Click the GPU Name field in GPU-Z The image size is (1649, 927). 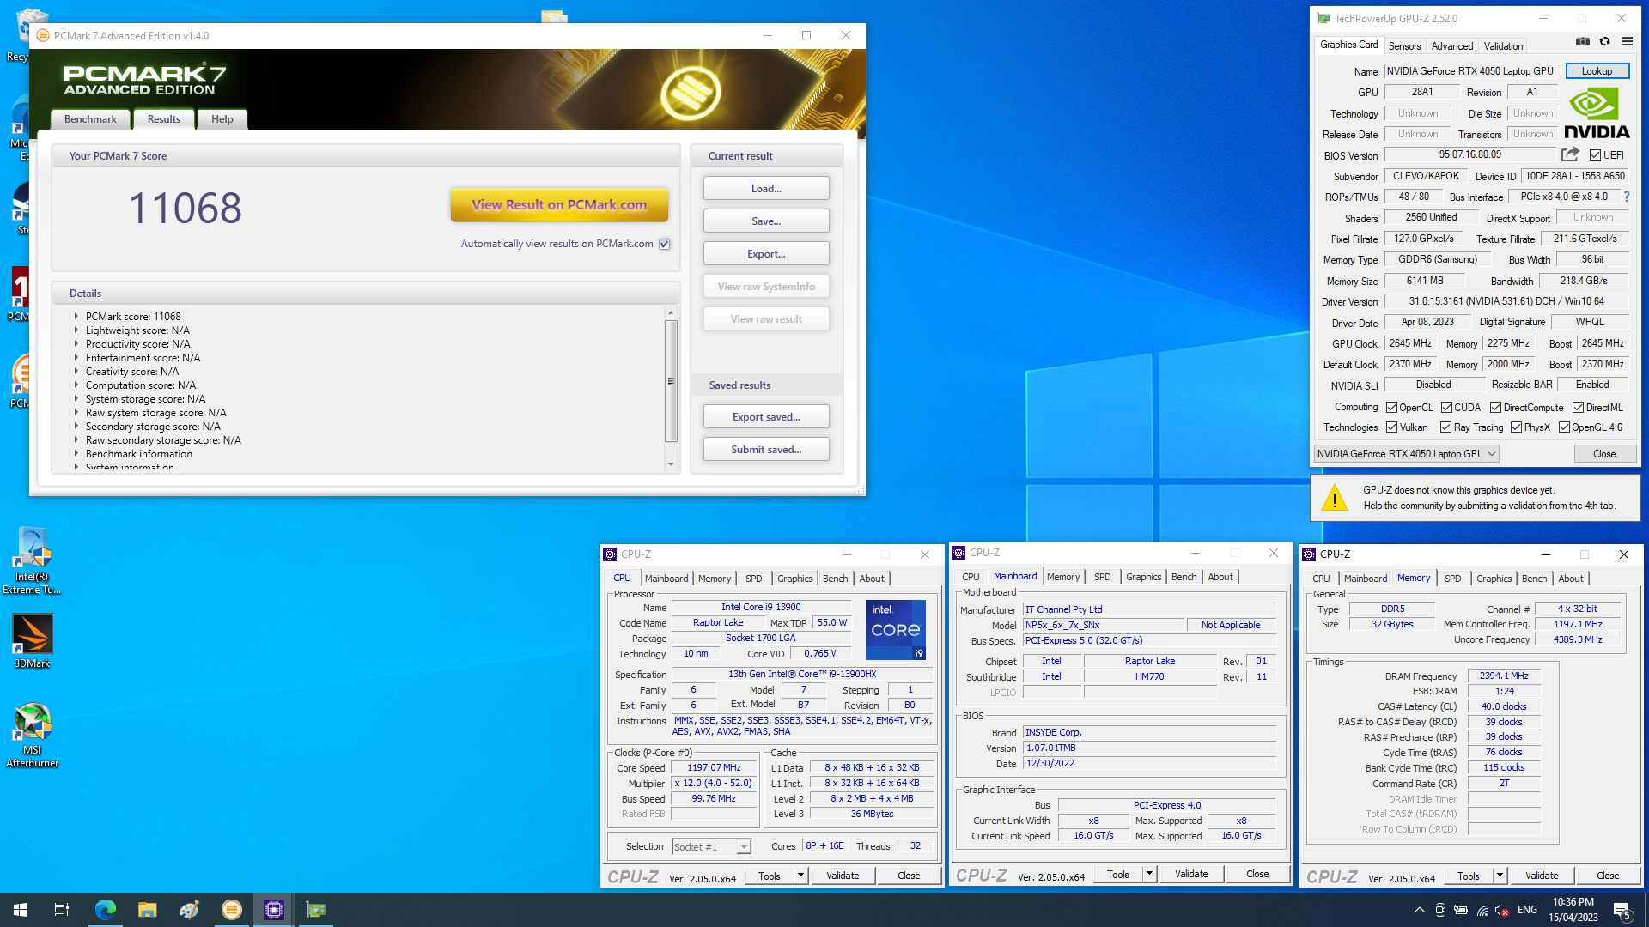(1469, 71)
